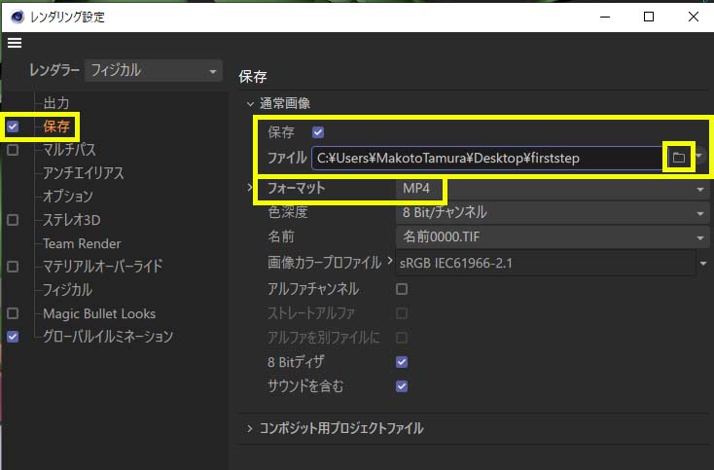The image size is (714, 470).
Task: Disable 8 Bitディザ checkbox
Action: coord(402,362)
